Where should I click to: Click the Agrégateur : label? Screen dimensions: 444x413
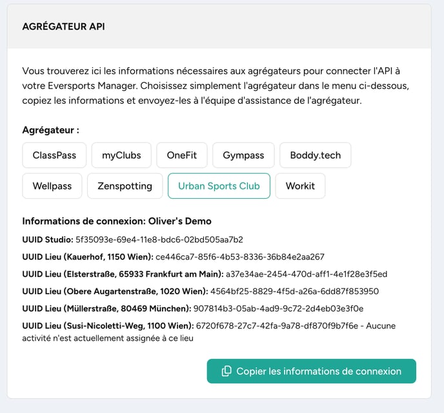coord(51,130)
